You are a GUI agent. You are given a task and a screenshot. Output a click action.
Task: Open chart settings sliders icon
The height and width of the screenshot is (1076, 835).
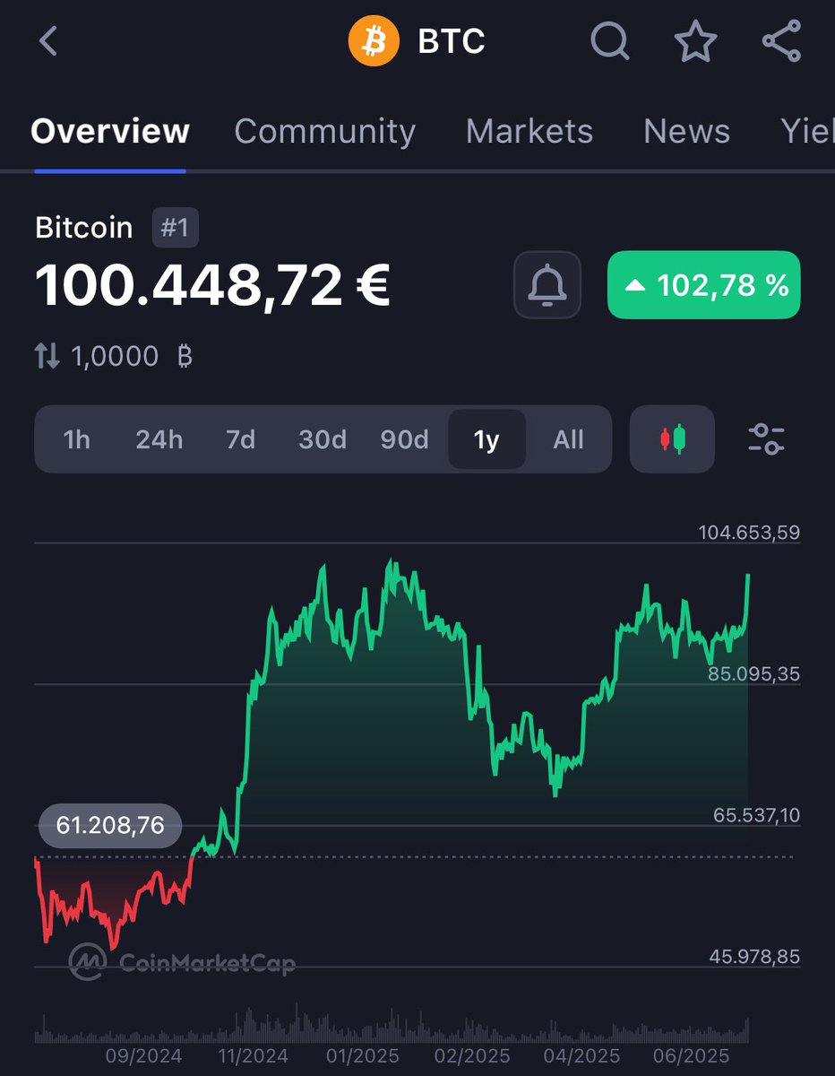pos(766,439)
